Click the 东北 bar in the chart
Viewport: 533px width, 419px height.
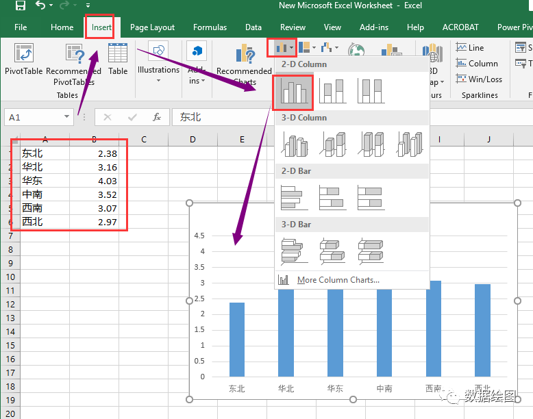pos(237,340)
